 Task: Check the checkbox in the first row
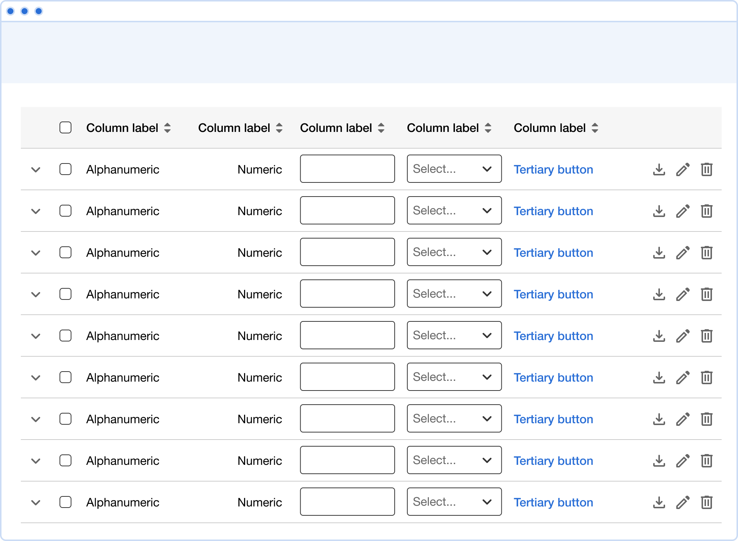coord(65,169)
